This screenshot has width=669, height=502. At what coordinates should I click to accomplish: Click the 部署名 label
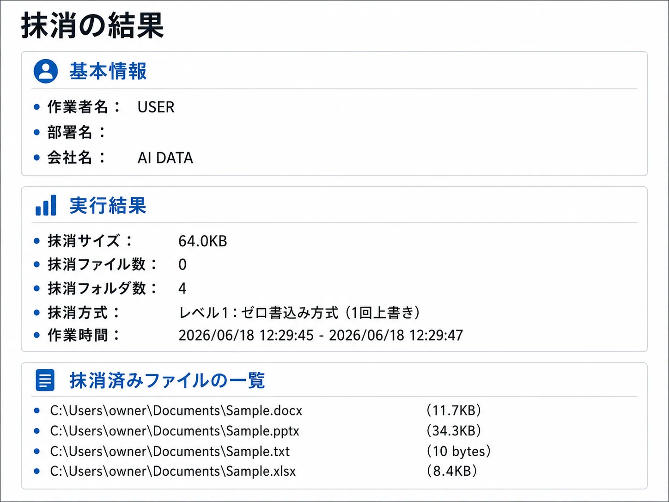click(x=77, y=133)
